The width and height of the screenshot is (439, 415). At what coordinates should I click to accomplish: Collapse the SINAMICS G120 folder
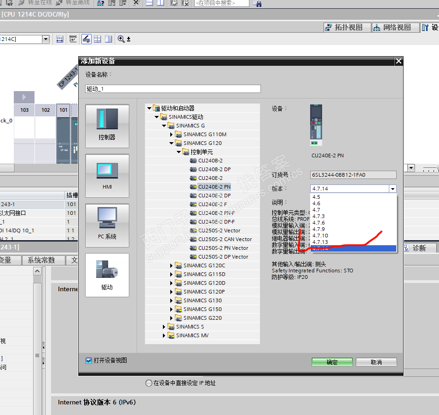point(172,143)
